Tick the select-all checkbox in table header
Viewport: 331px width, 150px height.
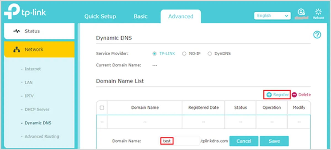tap(102, 108)
